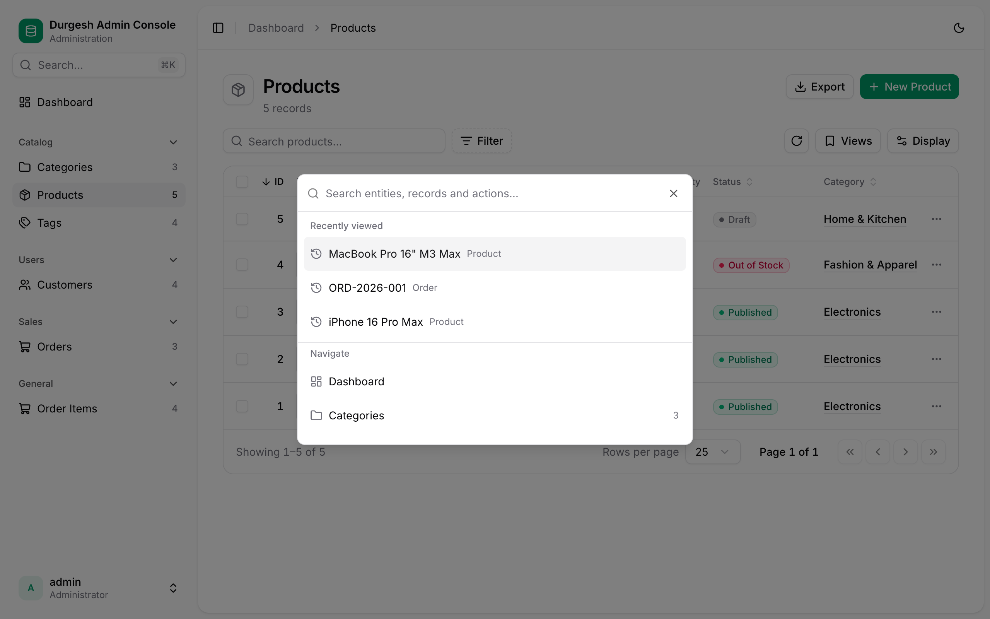Collapse the Users section
This screenshot has width=990, height=619.
pos(173,260)
